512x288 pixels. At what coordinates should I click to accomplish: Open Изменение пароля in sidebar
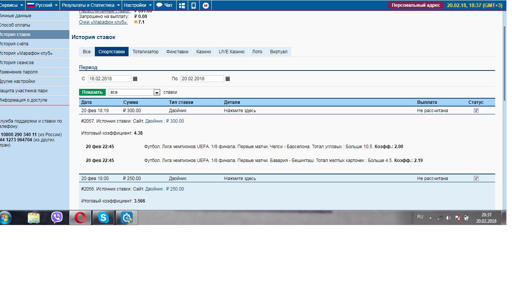click(x=34, y=72)
